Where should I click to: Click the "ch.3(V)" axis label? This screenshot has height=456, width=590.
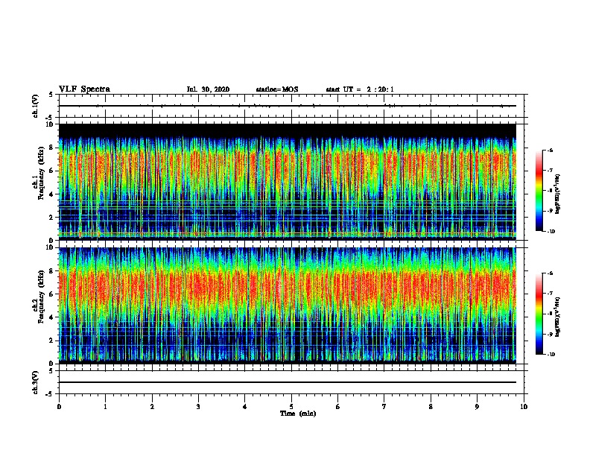coord(36,382)
